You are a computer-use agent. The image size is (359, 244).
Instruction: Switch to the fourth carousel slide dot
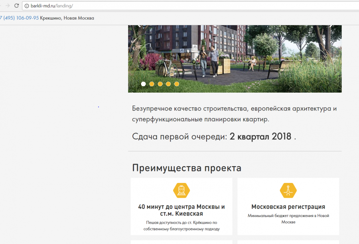pyautogui.click(x=168, y=84)
